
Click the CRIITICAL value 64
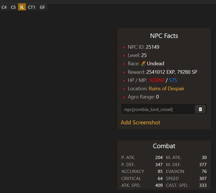pyautogui.click(x=160, y=179)
